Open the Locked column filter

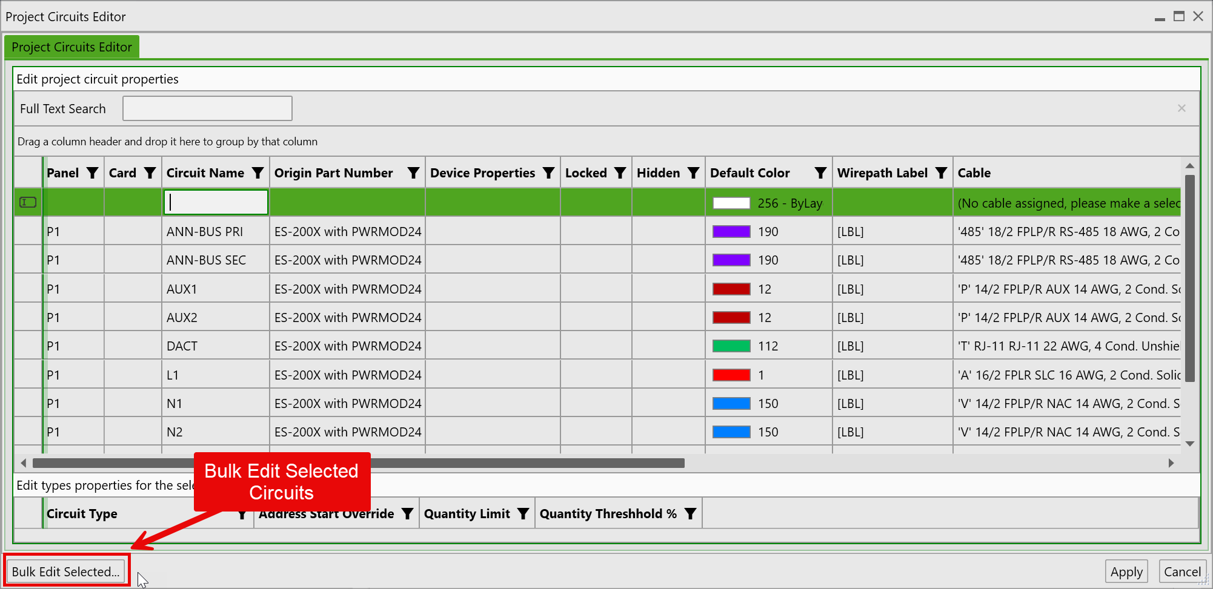(620, 173)
